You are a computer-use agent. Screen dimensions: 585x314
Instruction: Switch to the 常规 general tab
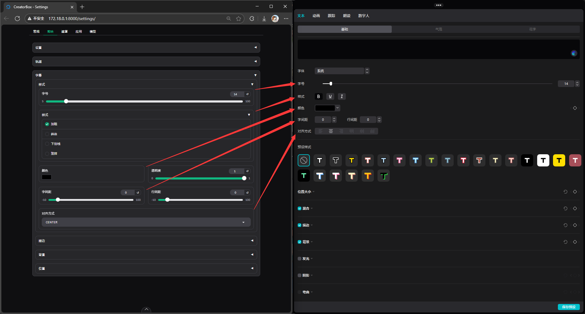click(x=36, y=32)
